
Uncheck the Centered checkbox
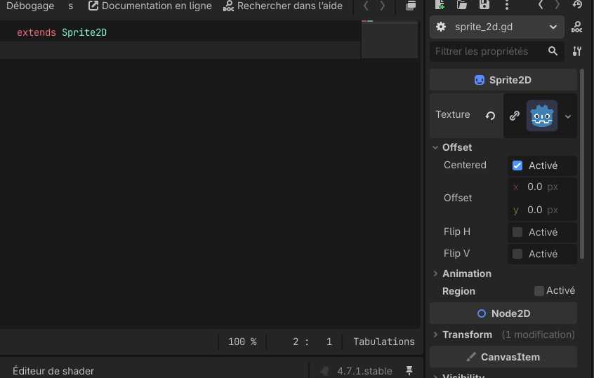coord(517,166)
